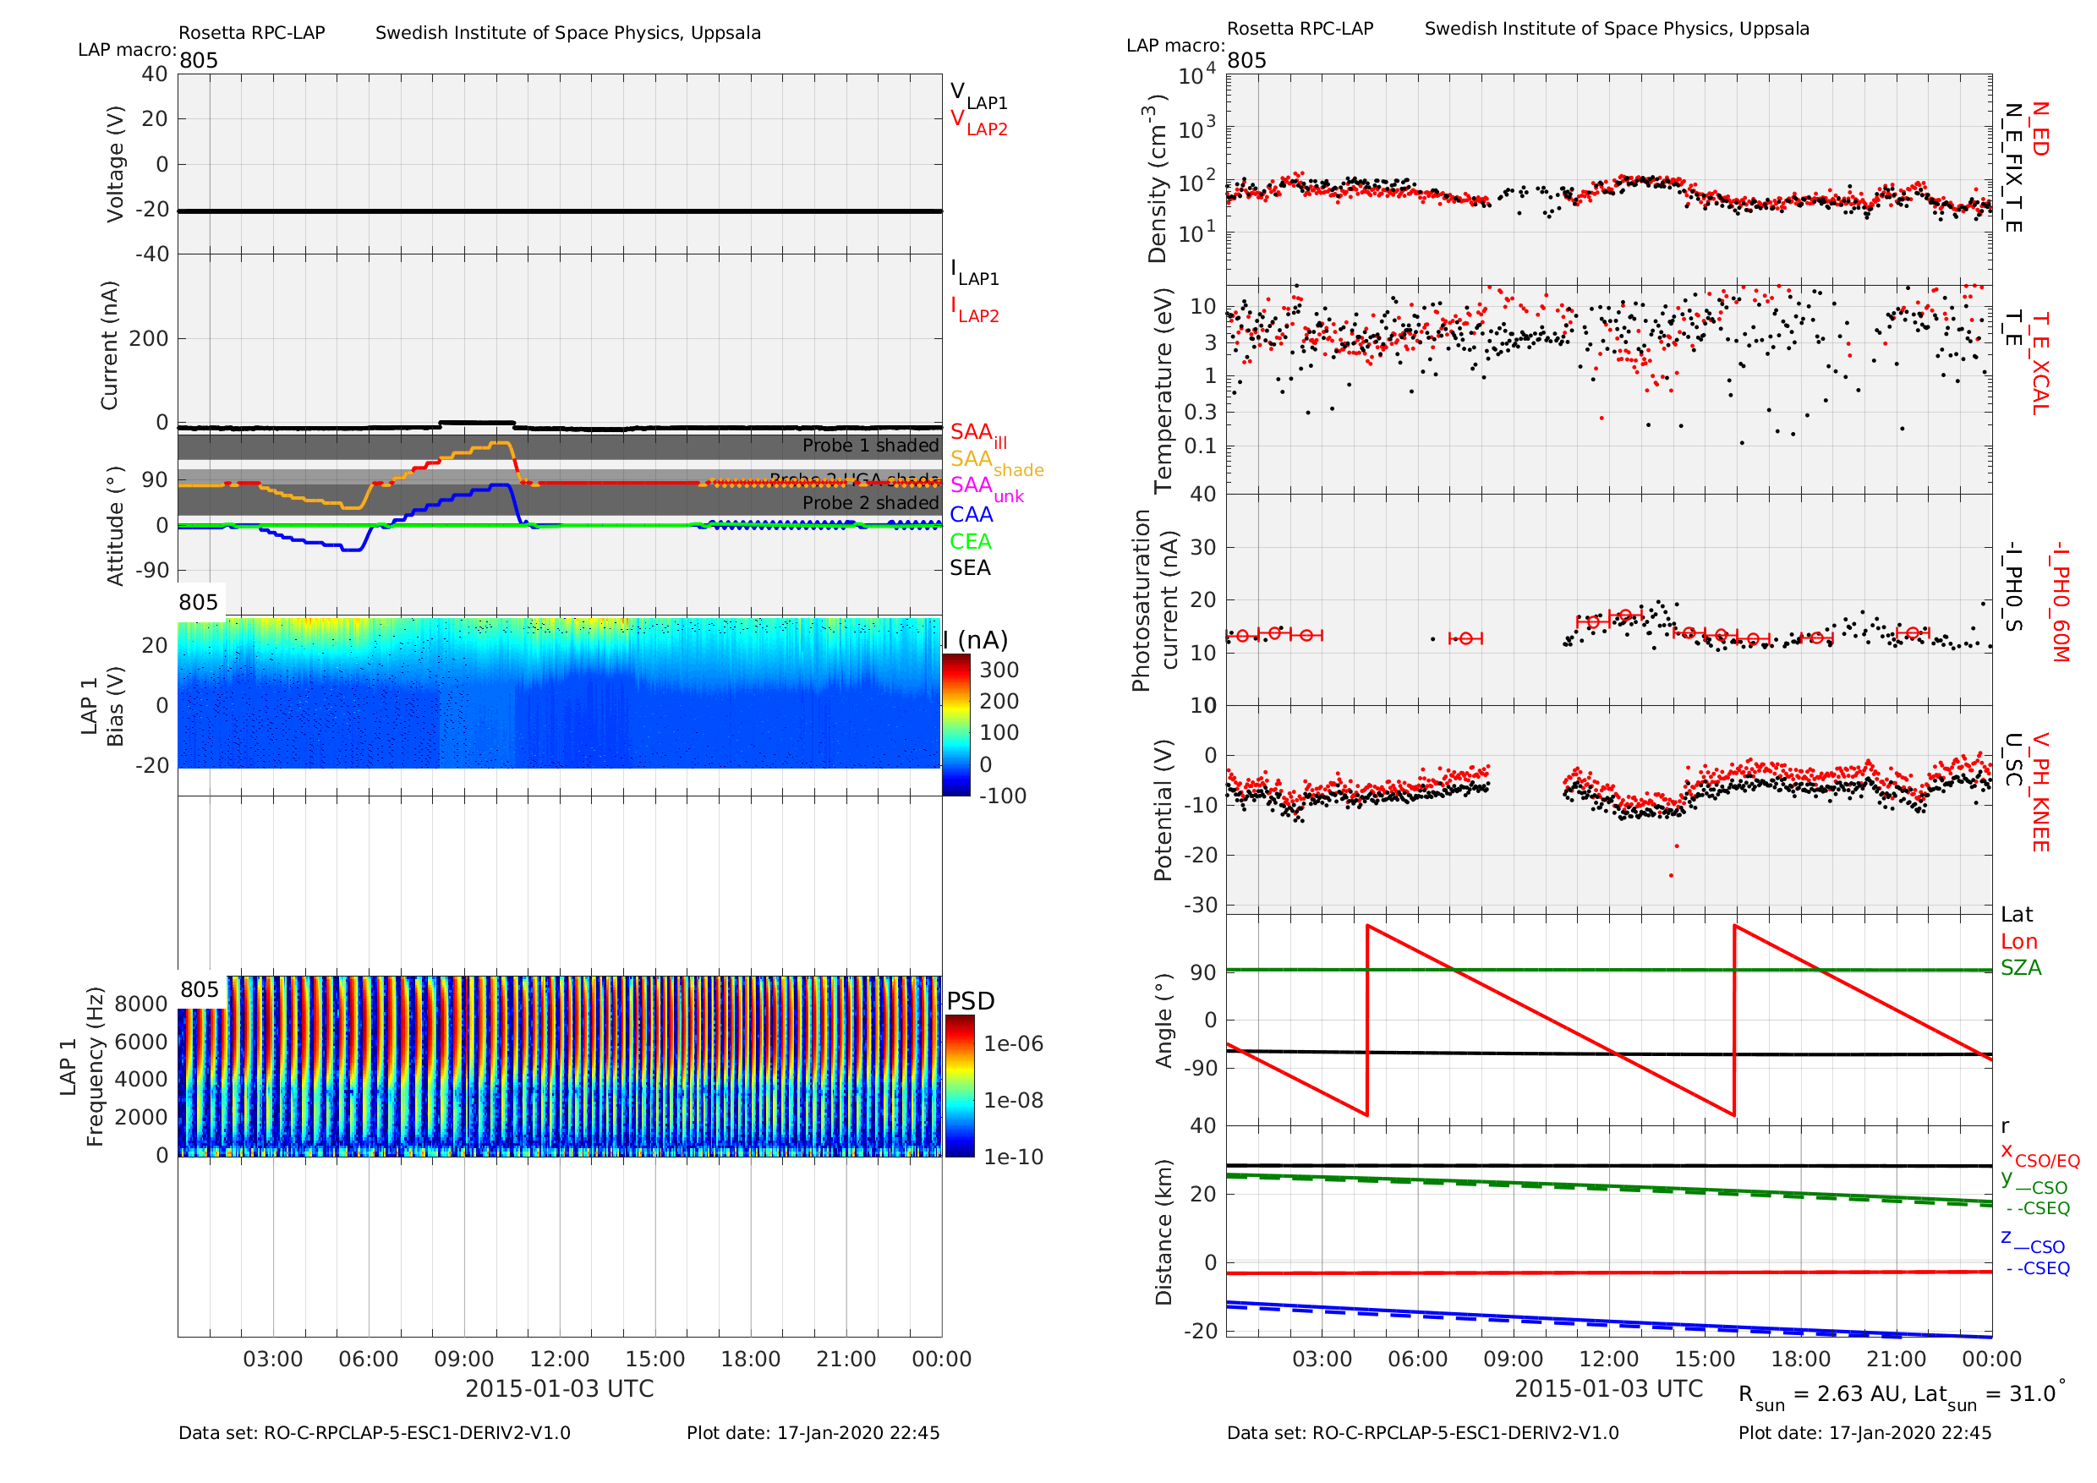Click the red N_ED legend label
Screen dimensions: 2097x1483
[x=2040, y=129]
